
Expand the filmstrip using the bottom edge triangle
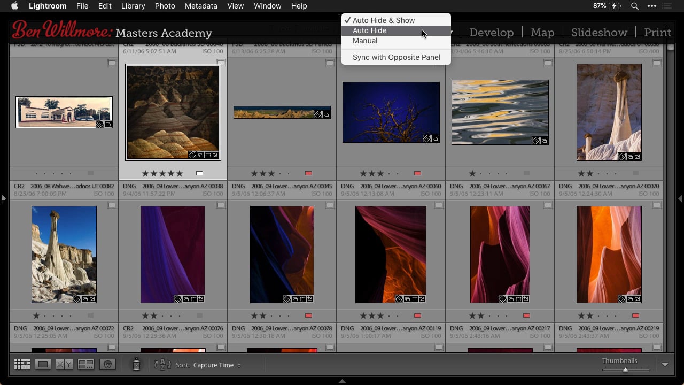[342, 381]
